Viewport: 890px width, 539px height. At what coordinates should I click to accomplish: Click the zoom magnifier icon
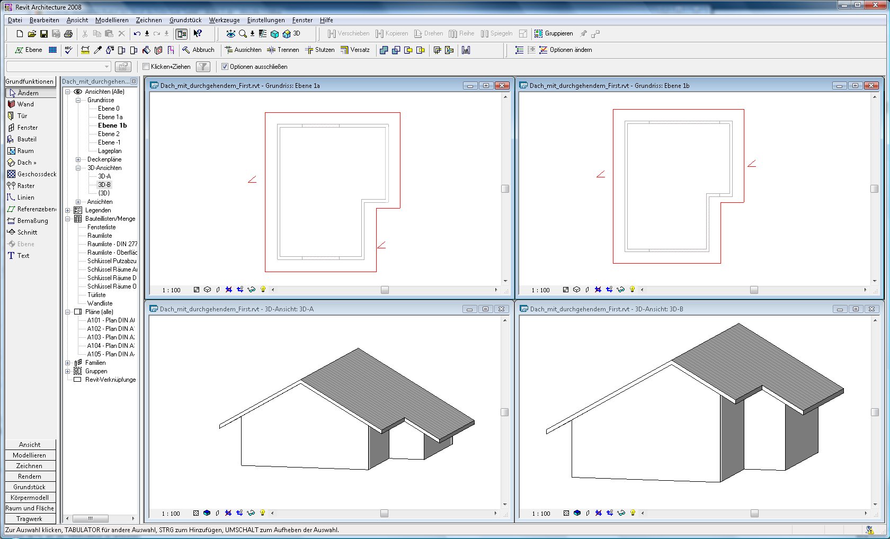coord(243,34)
